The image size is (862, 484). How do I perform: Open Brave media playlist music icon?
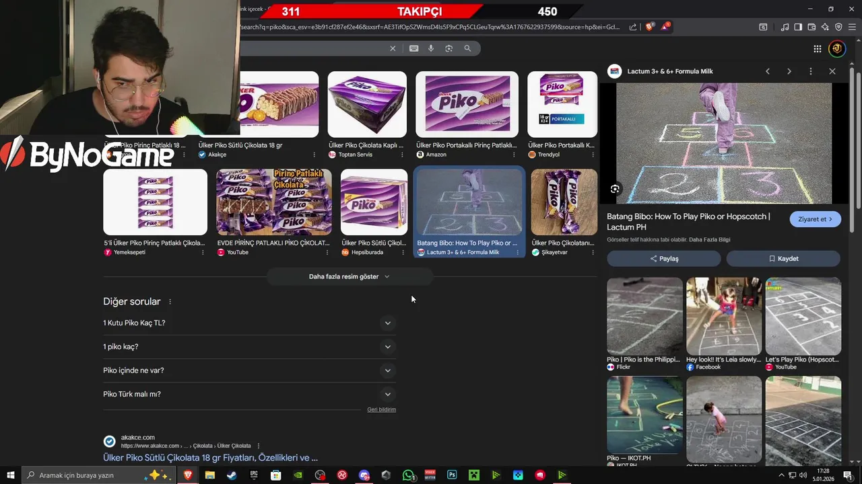tap(785, 27)
